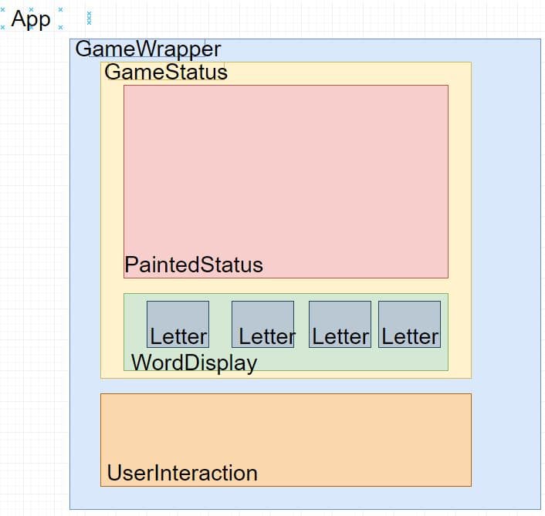The image size is (545, 516).
Task: Select the GameWrapper label text
Action: [148, 49]
